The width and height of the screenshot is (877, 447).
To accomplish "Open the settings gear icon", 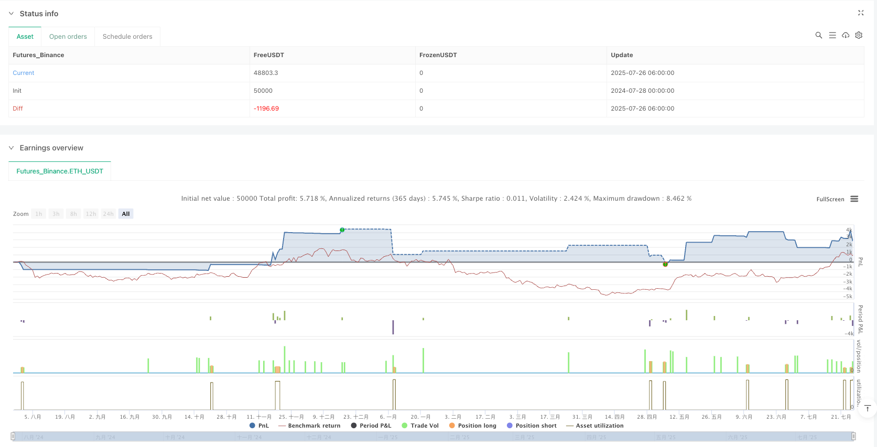I will coord(859,35).
